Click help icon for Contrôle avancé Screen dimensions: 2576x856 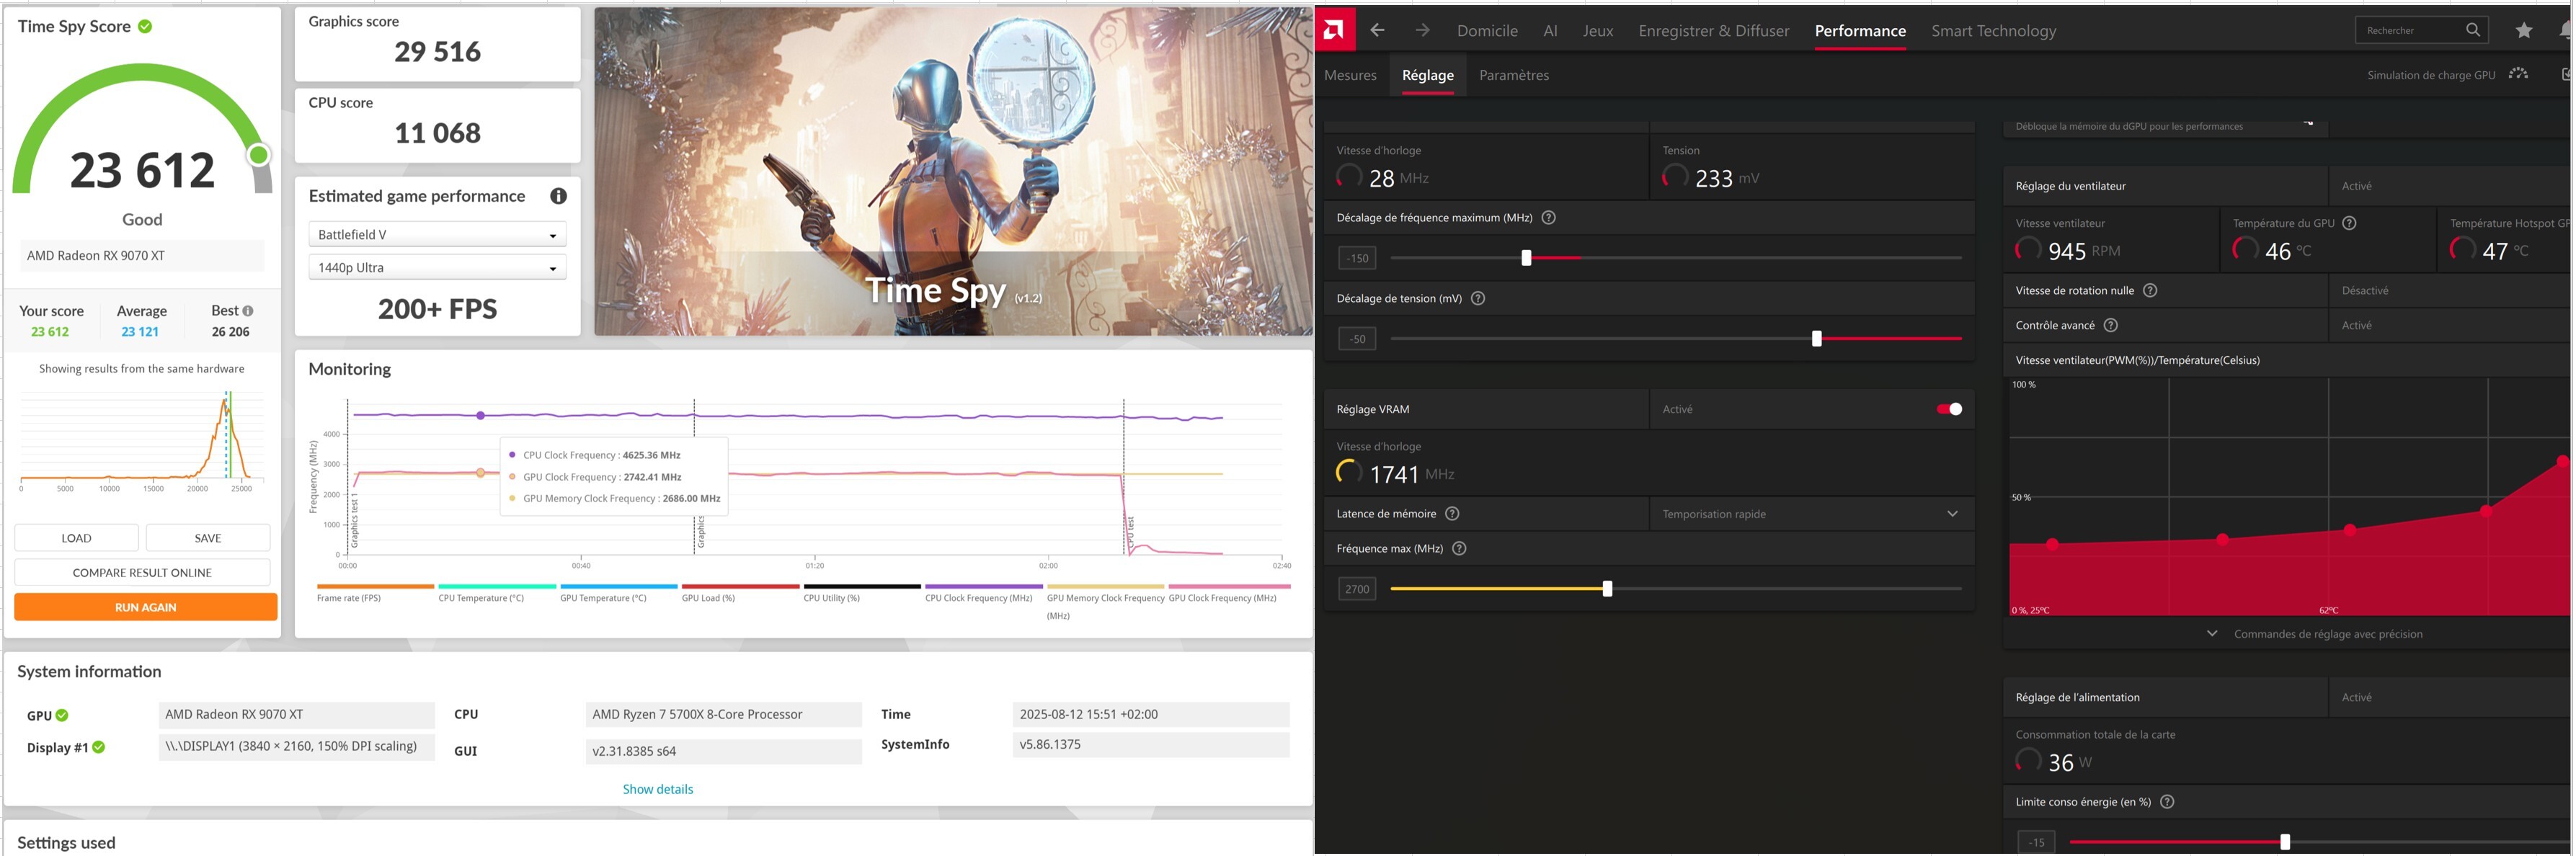point(2111,325)
